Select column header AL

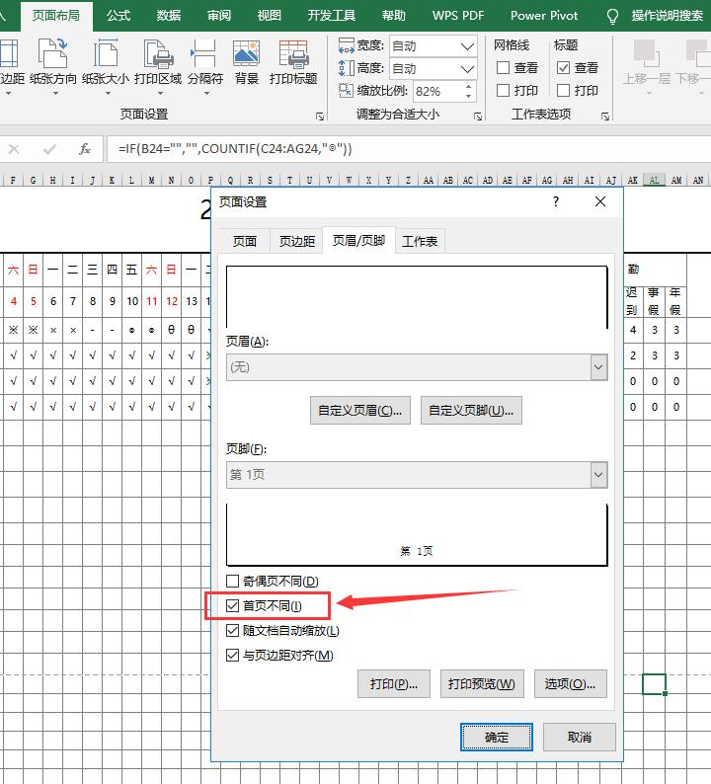(654, 180)
